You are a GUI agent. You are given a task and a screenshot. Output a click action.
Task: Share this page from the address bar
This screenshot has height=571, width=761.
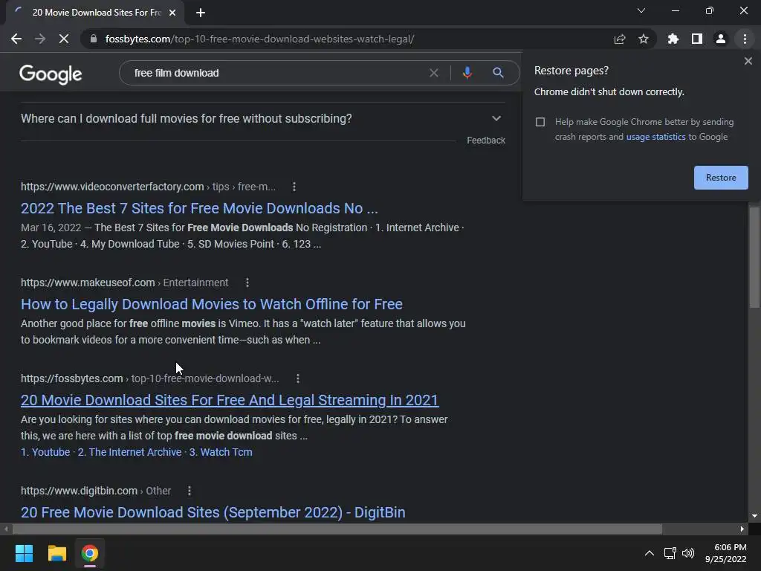(620, 39)
